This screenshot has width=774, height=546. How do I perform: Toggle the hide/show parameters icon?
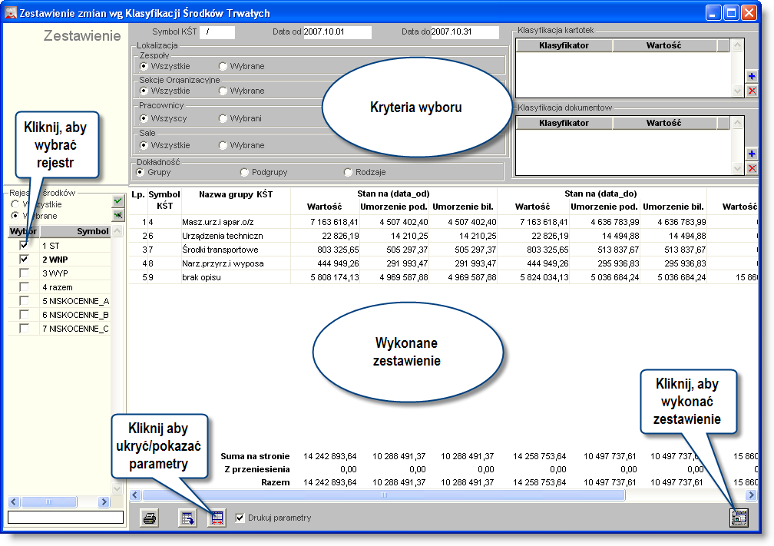[x=217, y=518]
